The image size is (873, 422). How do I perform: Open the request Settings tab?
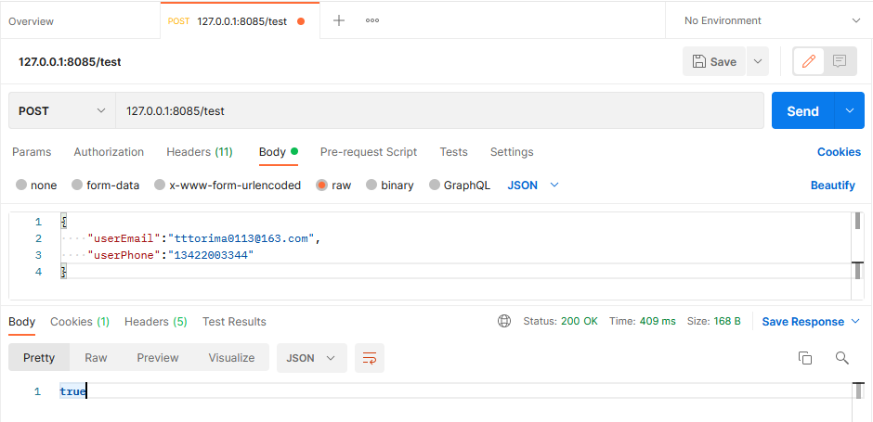512,152
